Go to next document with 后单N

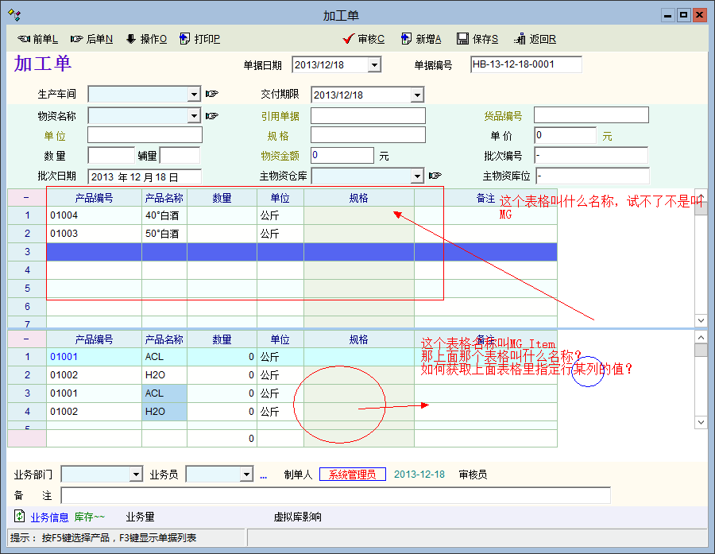coord(91,39)
